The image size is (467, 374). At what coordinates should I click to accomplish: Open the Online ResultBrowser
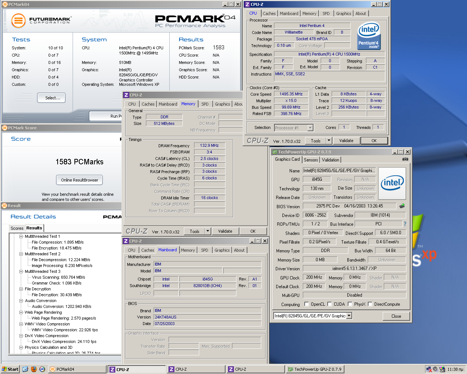tap(80, 180)
